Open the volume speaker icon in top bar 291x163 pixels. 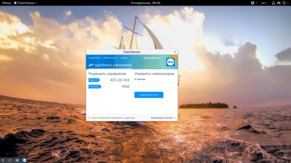278,3
